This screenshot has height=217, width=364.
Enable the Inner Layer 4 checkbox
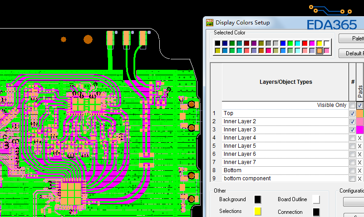352,138
